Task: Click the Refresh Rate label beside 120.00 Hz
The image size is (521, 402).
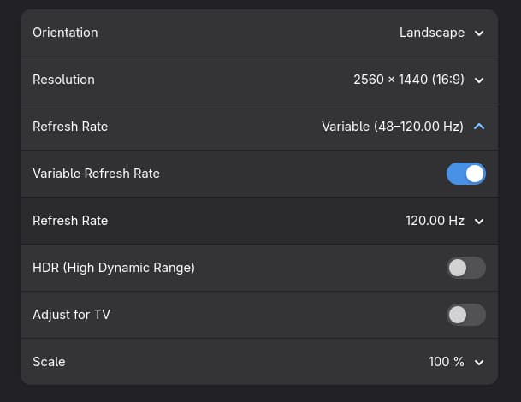Action: (70, 221)
